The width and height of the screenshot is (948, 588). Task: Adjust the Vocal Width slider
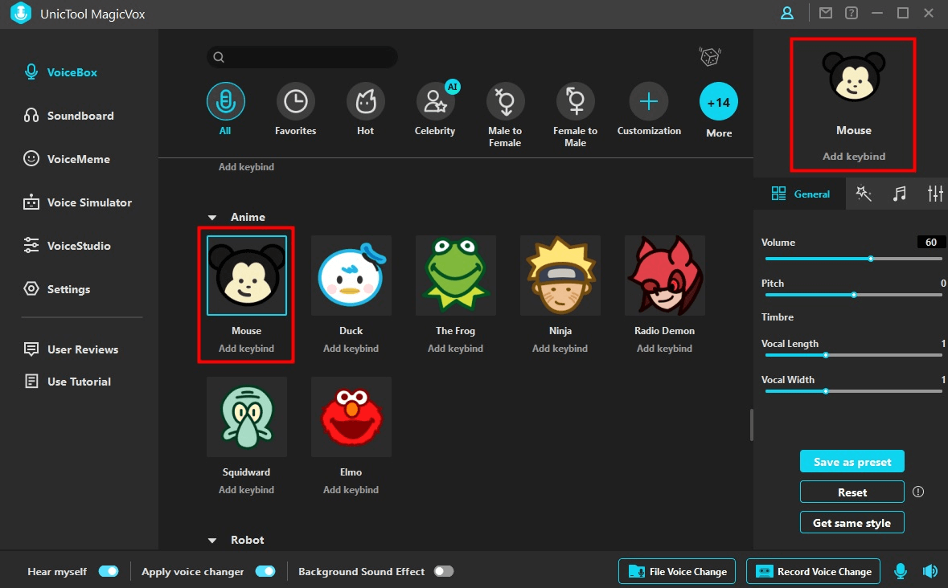[x=853, y=392]
